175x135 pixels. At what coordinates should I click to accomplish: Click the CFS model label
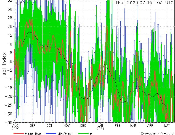(x=21, y=3)
